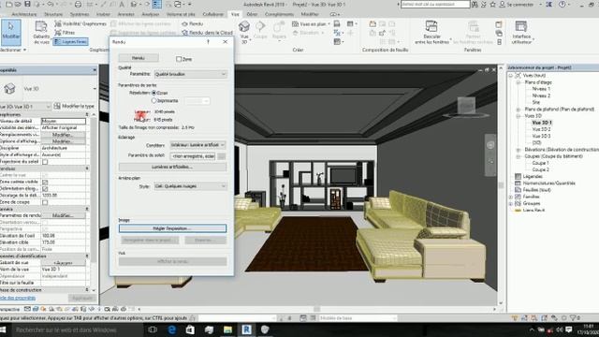This screenshot has height=337, width=599.
Task: Open the Qualité Paramètre dropdown
Action: point(190,74)
